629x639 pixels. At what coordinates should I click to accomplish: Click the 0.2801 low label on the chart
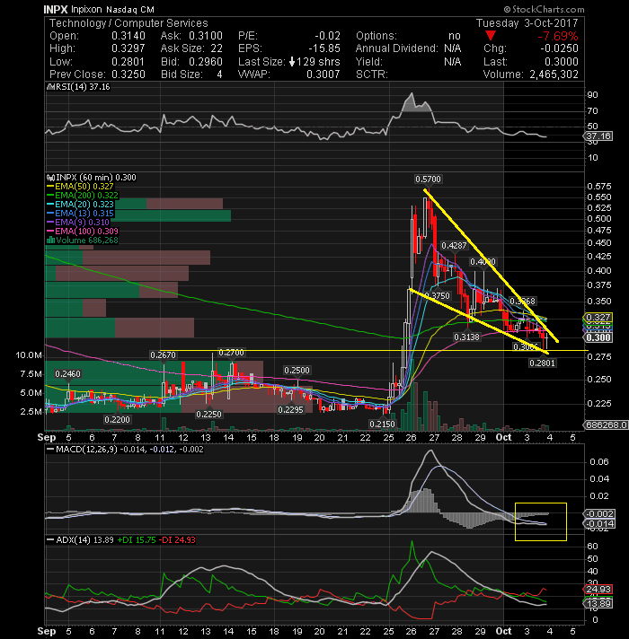point(542,363)
